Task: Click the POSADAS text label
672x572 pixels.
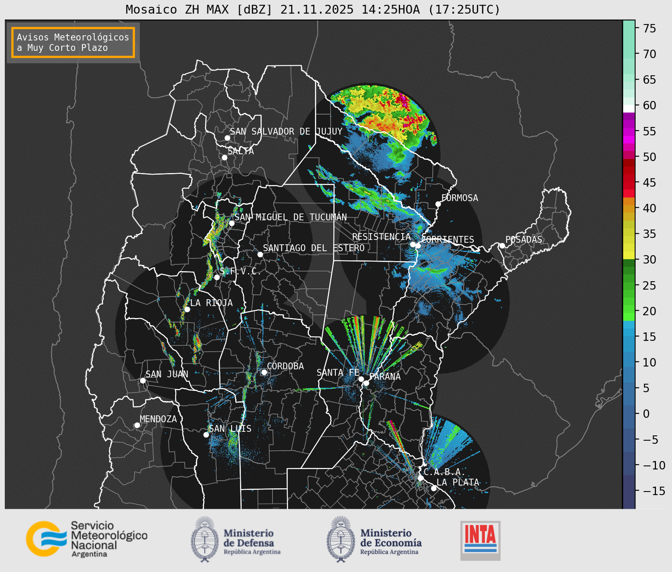Action: click(524, 240)
